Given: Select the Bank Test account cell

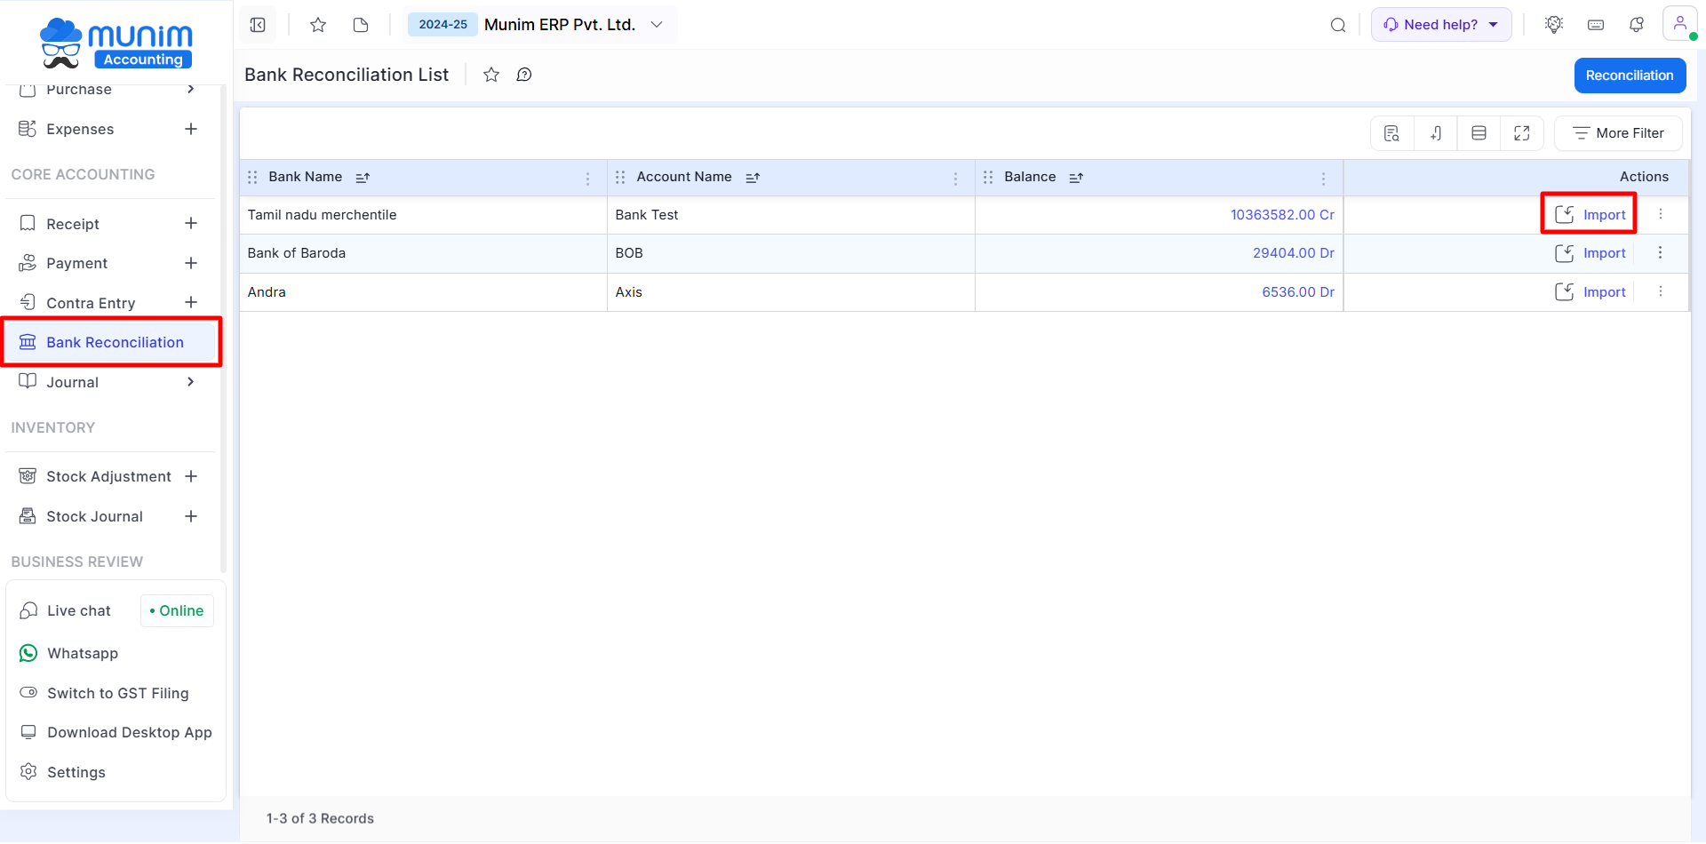Looking at the screenshot, I should pos(791,215).
